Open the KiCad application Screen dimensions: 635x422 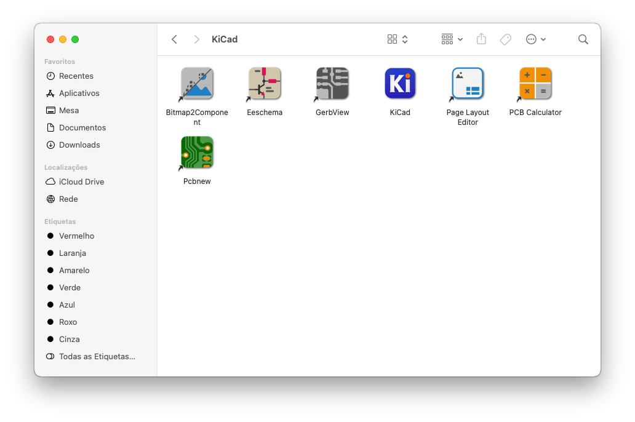click(400, 83)
